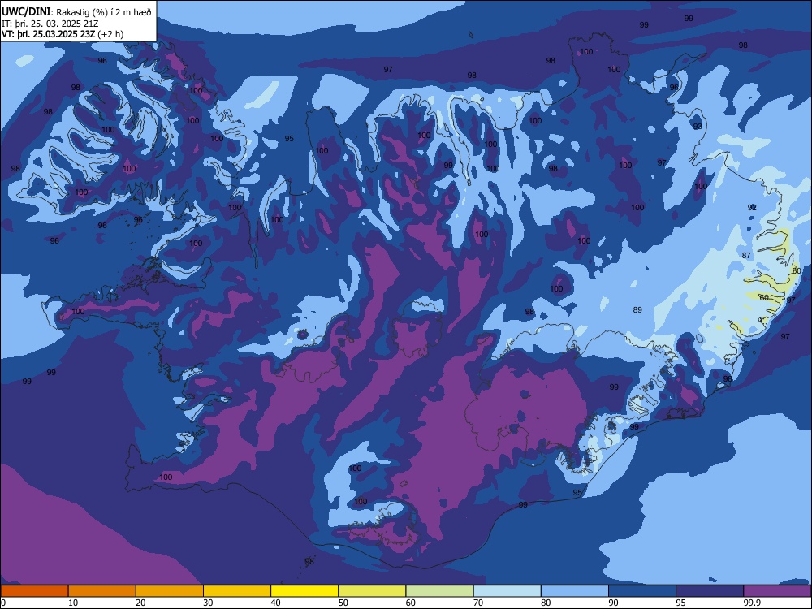Click the '93' humidity value on map

[698, 127]
